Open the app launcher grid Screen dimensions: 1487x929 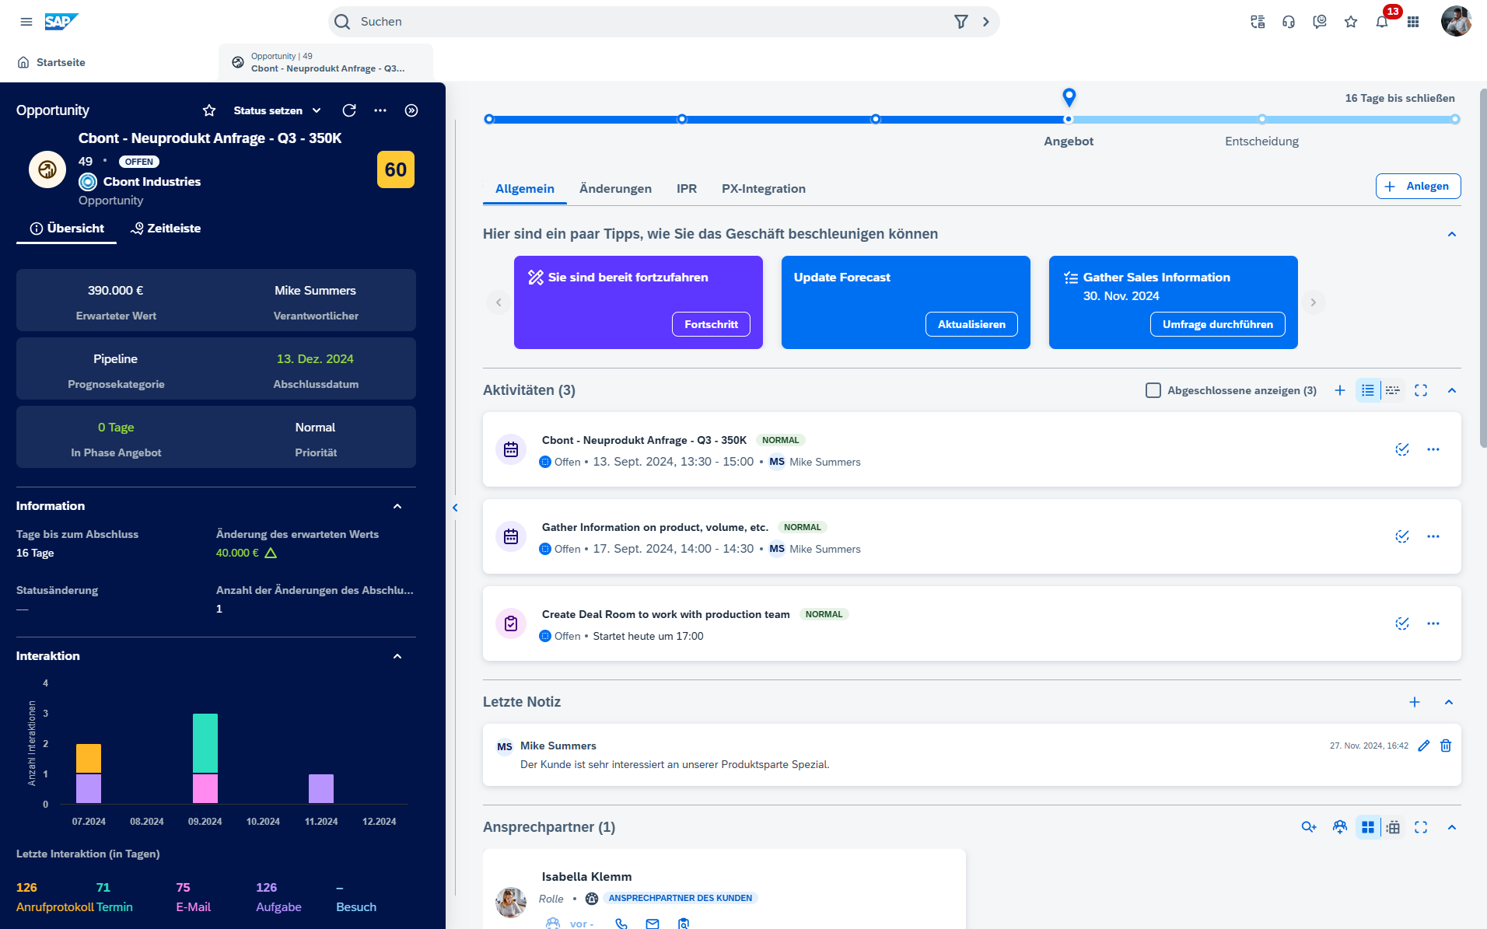click(x=1413, y=22)
